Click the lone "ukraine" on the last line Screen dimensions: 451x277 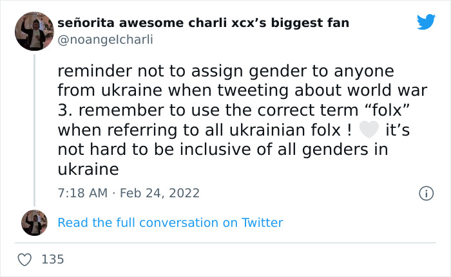point(88,170)
